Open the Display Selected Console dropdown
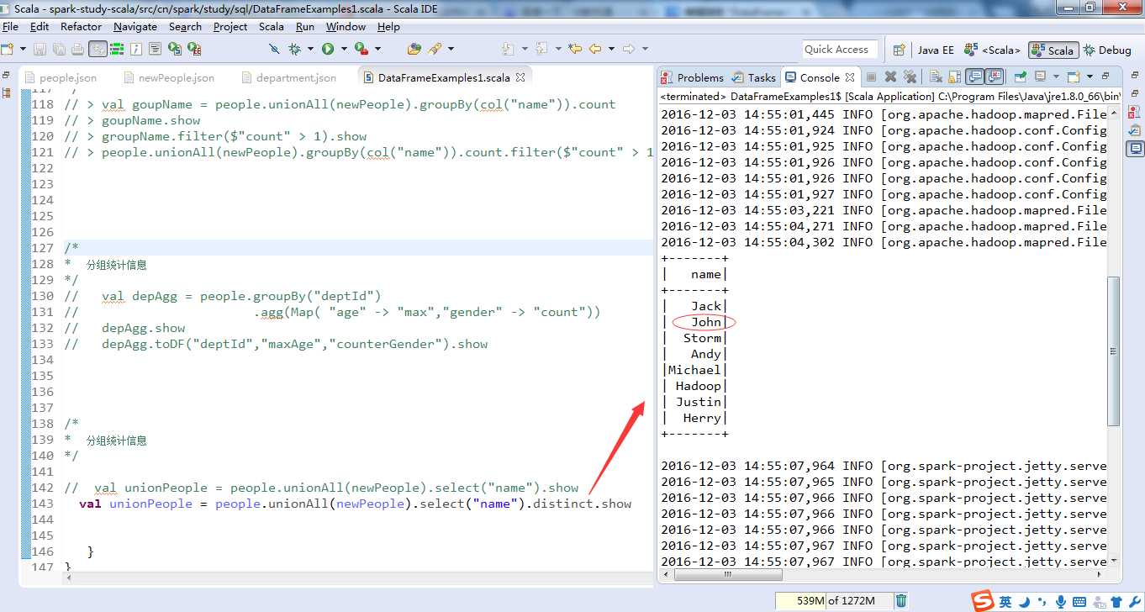Screen dimensions: 1145x612 [1056, 77]
